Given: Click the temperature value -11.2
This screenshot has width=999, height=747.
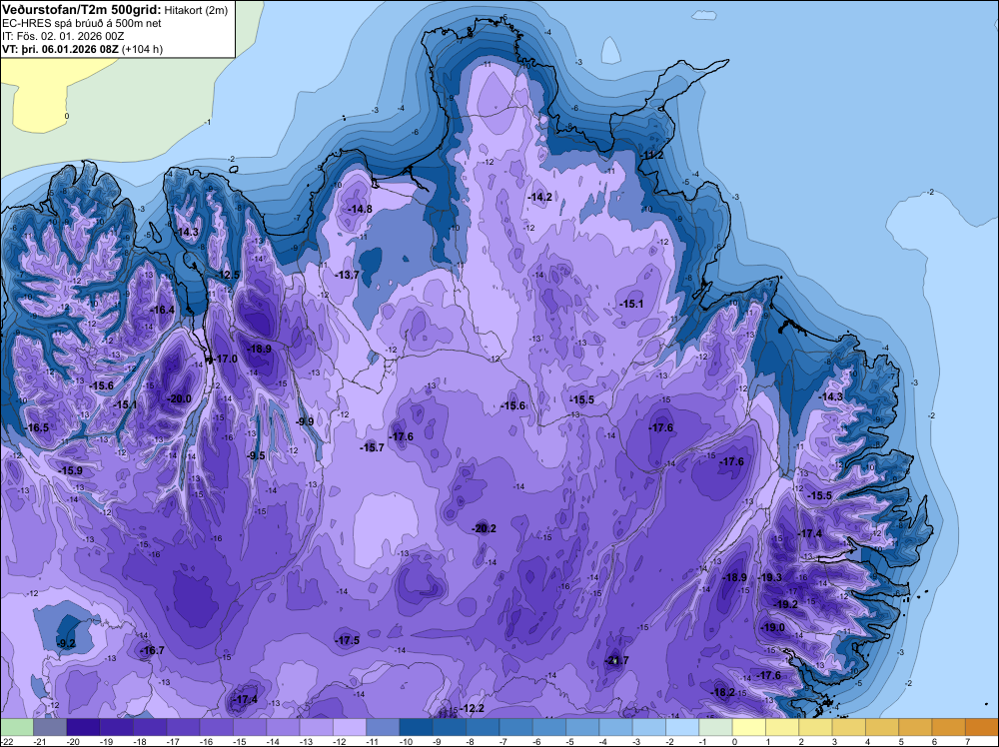Looking at the screenshot, I should coord(651,156).
